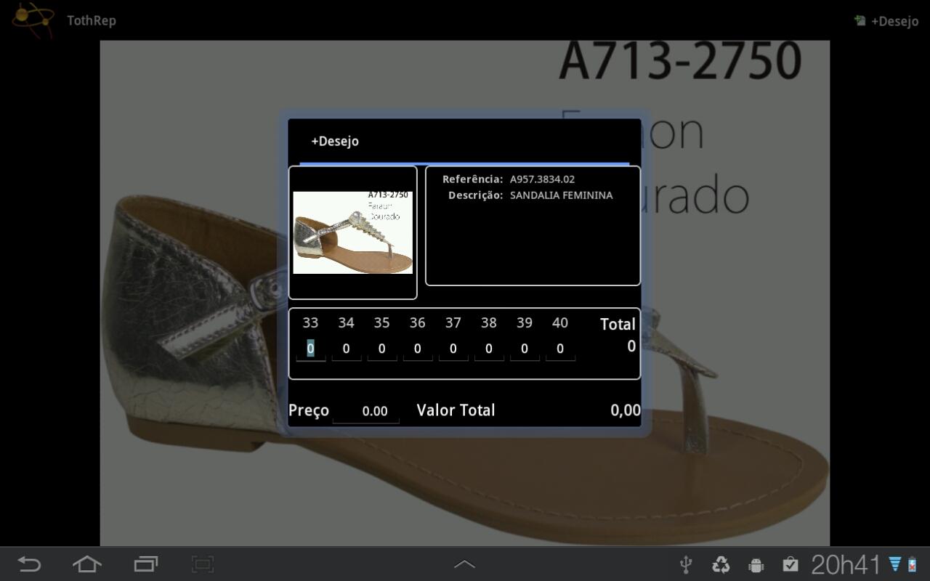The width and height of the screenshot is (930, 581).
Task: Tap the Total quantity label
Action: tap(618, 325)
